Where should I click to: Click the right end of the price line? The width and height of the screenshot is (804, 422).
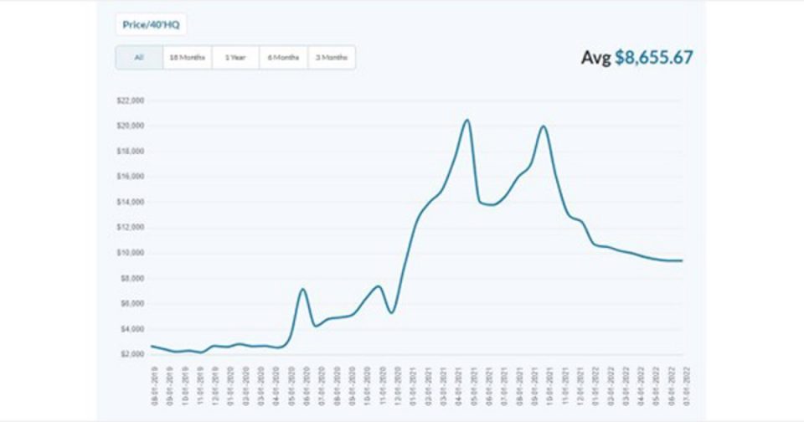[x=681, y=260]
